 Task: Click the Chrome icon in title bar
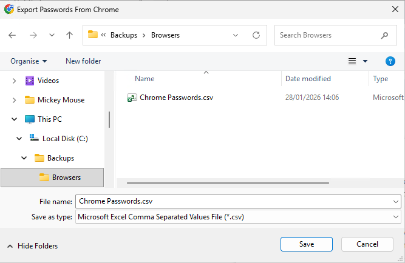[x=9, y=9]
